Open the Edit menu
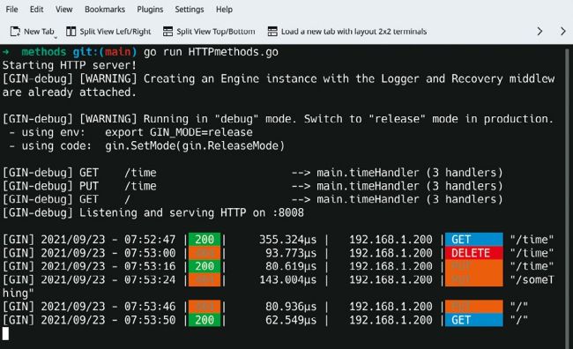Image resolution: width=573 pixels, height=349 pixels. tap(36, 9)
